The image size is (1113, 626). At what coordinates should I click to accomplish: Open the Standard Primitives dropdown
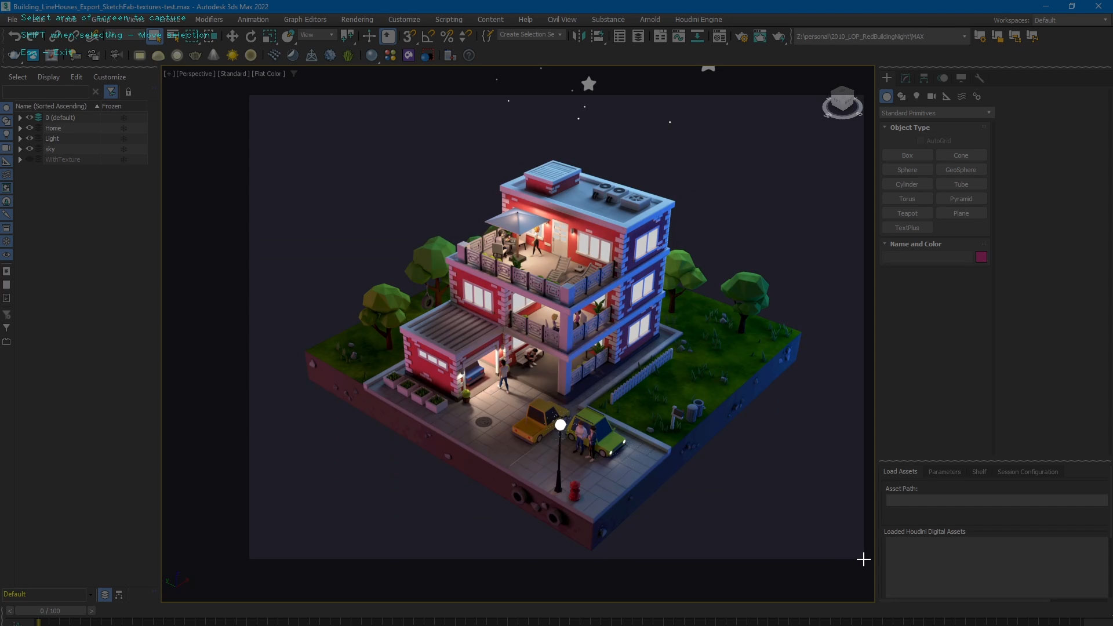pos(936,112)
